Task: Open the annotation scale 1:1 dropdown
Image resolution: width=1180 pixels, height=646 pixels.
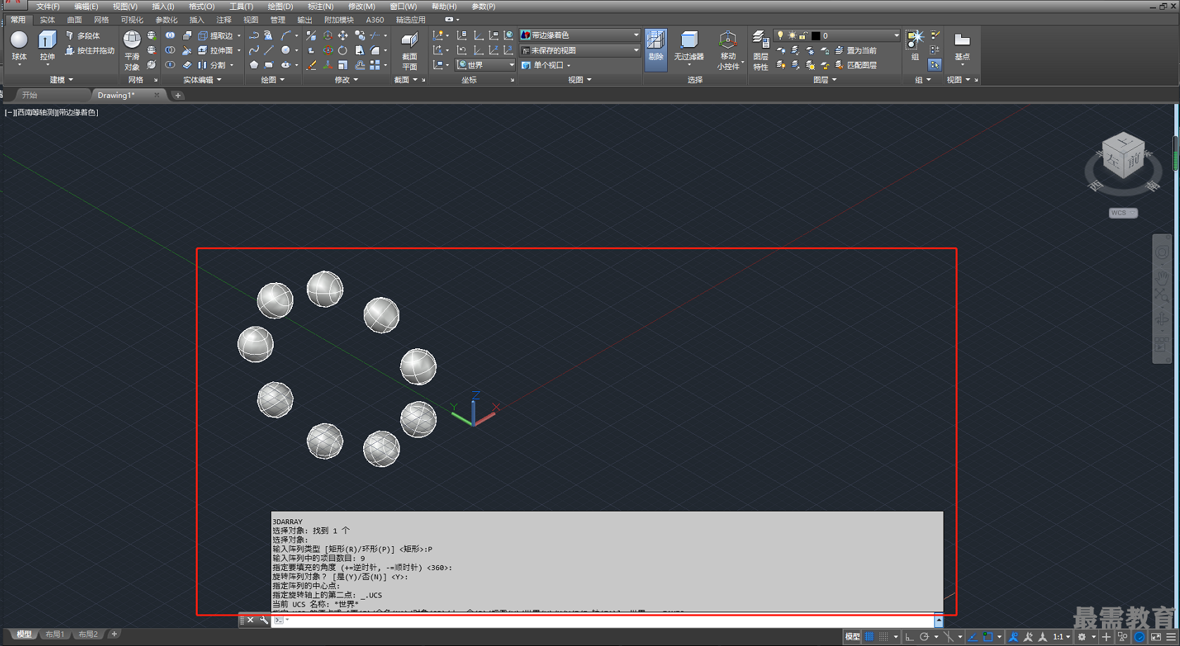Action: [x=1061, y=637]
